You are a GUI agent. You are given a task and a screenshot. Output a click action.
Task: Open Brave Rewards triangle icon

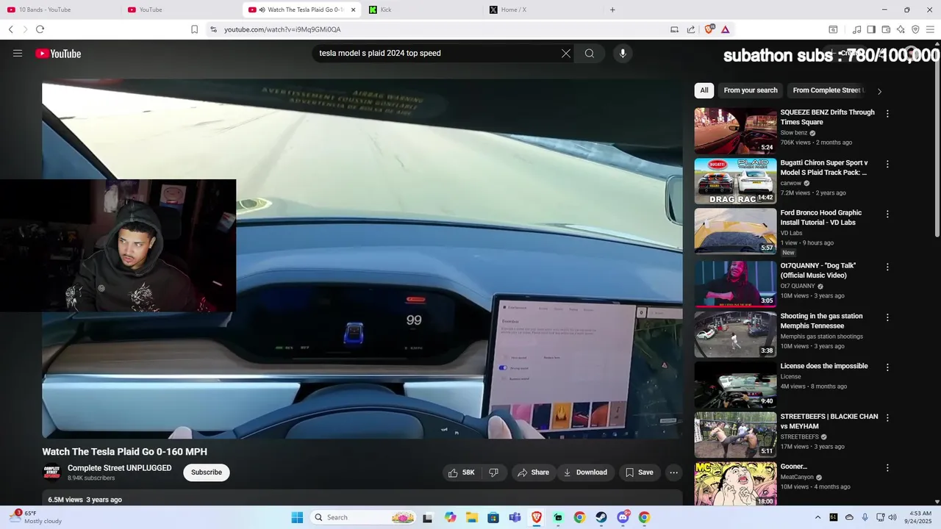pos(725,29)
